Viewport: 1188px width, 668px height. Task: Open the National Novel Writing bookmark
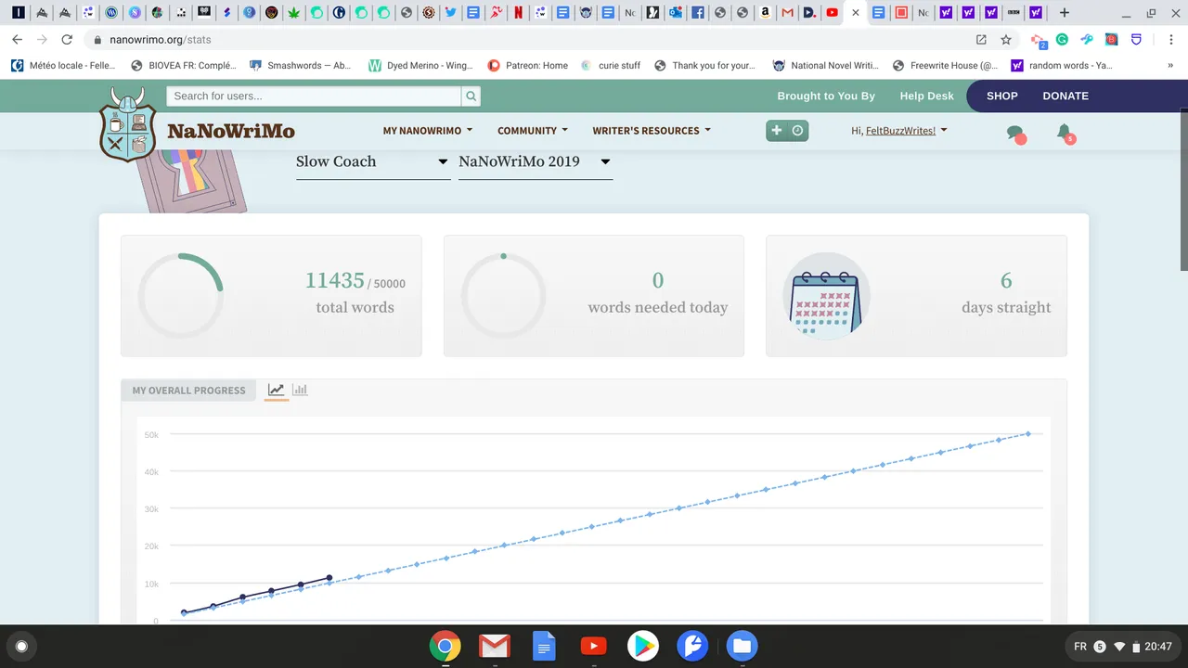tap(826, 66)
